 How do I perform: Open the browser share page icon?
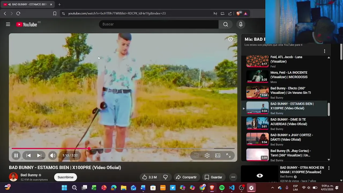pyautogui.click(x=230, y=13)
